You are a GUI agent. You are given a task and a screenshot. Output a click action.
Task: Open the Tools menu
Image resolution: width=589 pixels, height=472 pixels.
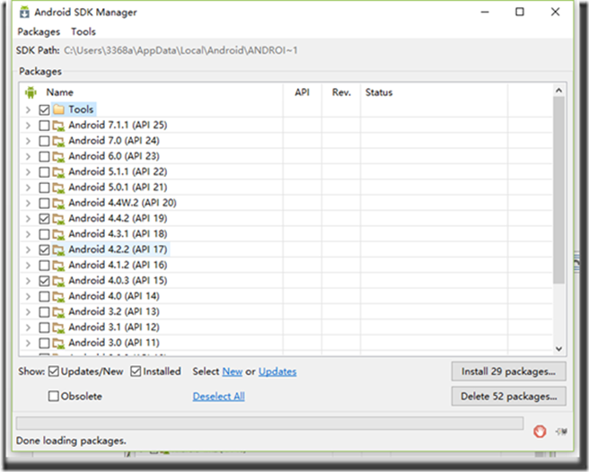click(x=84, y=31)
